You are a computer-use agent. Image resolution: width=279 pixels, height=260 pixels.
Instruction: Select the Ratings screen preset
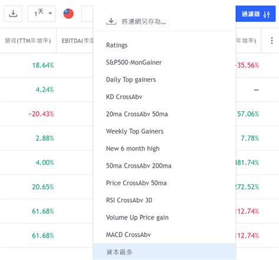click(164, 45)
